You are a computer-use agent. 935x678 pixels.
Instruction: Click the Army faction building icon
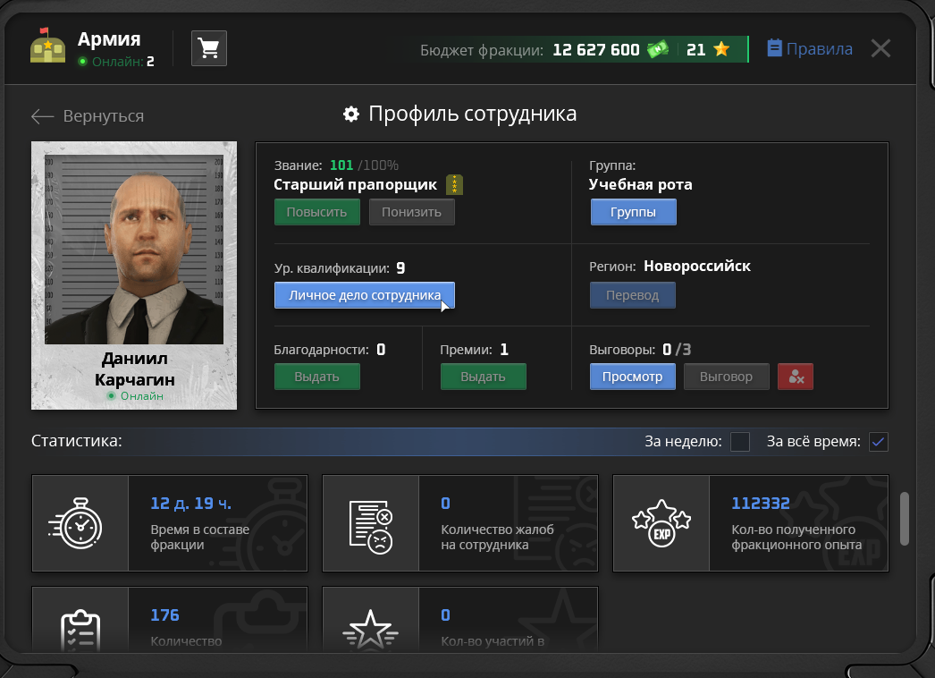47,46
